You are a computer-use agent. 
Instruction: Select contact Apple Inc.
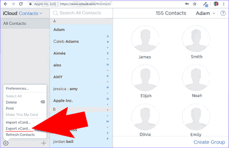coord(81,101)
